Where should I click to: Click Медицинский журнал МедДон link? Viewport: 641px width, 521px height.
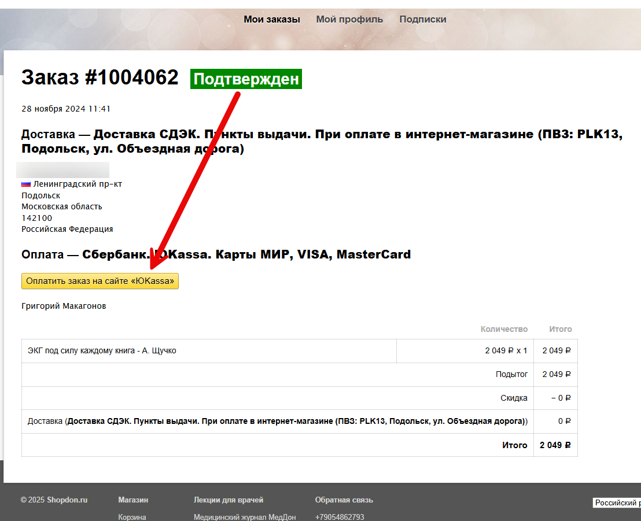pos(244,518)
